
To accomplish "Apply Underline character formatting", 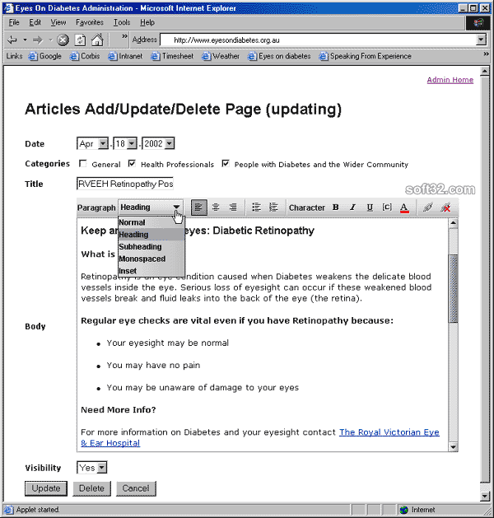I will (370, 208).
